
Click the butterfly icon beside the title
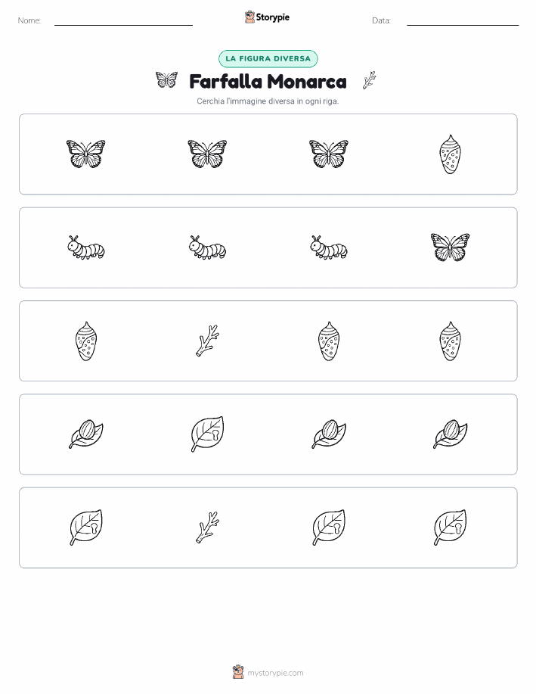click(x=167, y=80)
